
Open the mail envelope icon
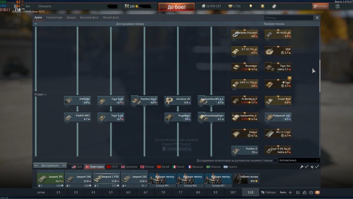317,193
